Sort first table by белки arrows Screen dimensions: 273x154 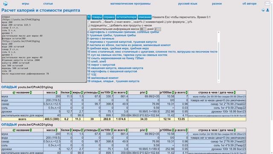[x=71, y=92]
